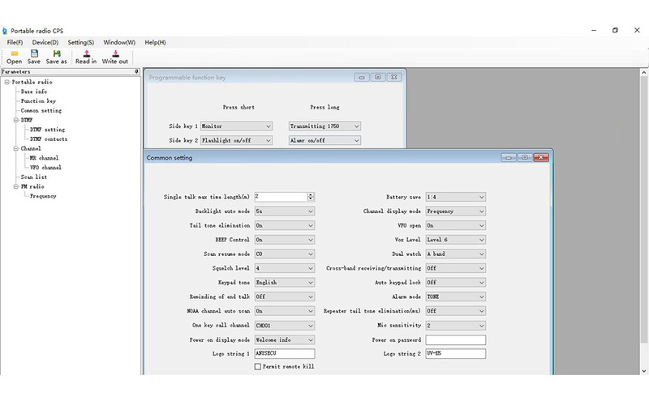Open One key call channel dropdown
This screenshot has height=401, width=649.
285,326
